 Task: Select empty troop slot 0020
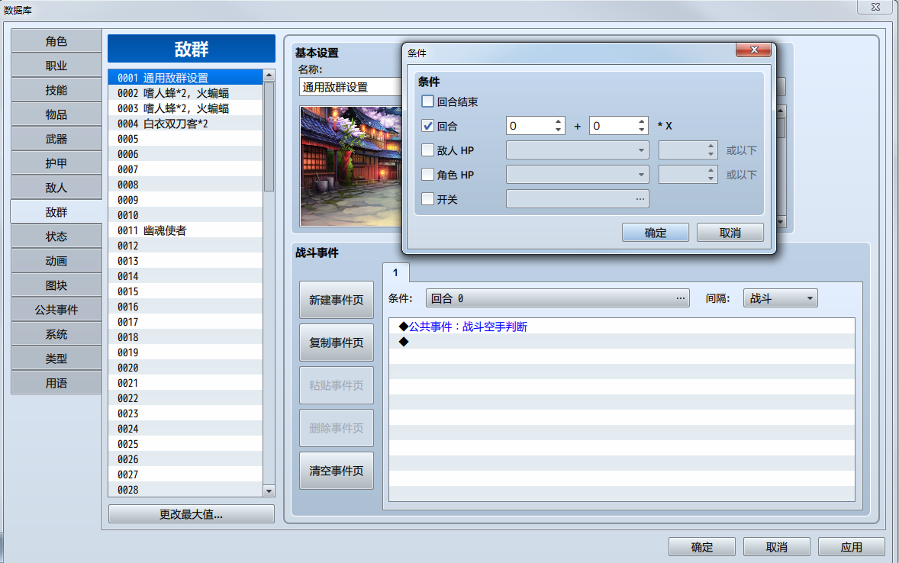tap(185, 368)
